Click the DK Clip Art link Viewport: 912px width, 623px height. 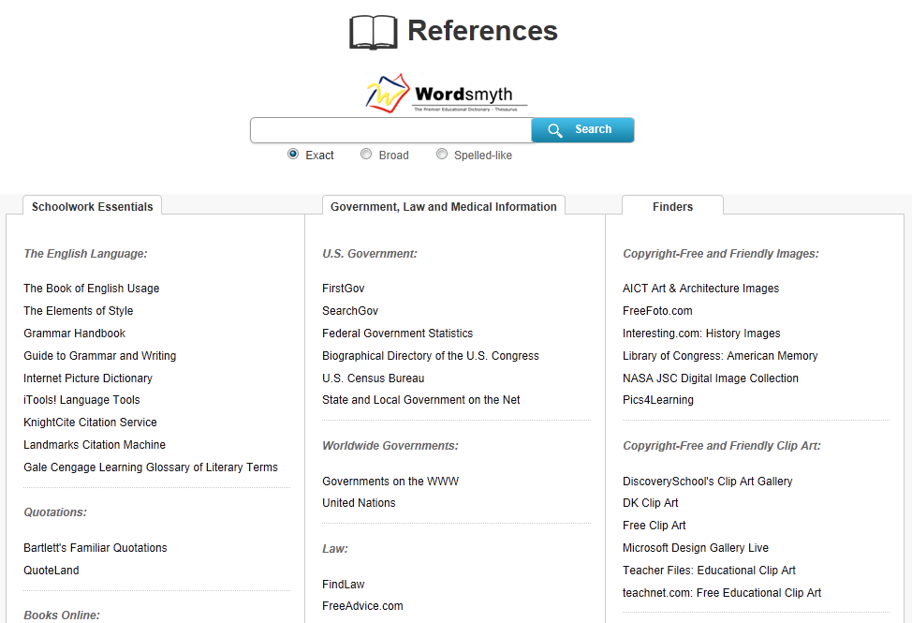point(650,502)
